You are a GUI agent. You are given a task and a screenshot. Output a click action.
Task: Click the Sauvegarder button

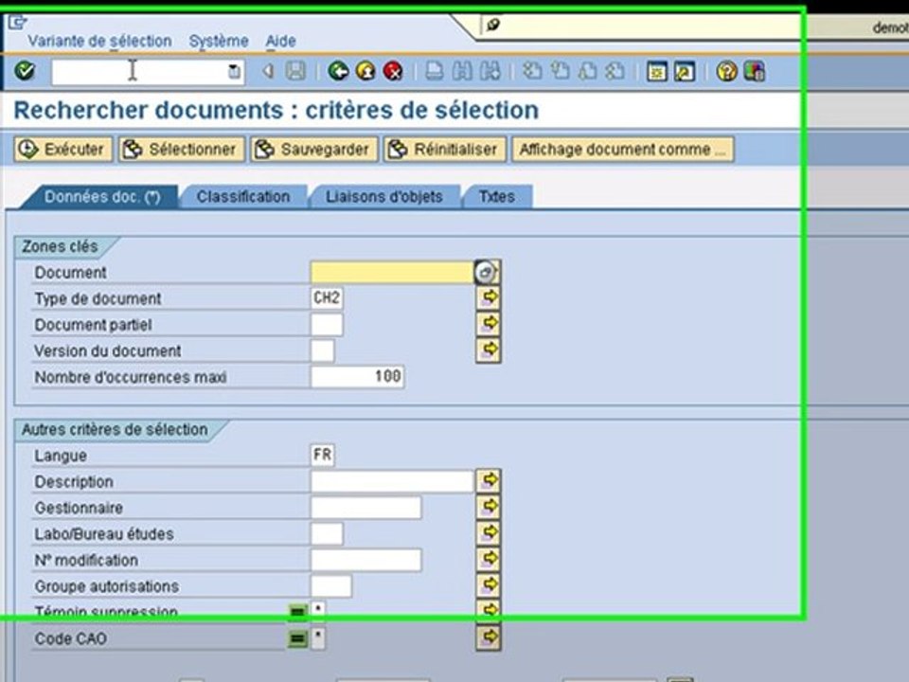point(314,150)
